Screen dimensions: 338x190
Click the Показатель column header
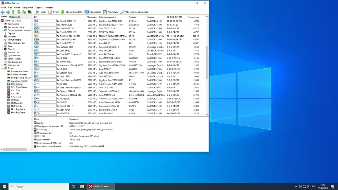pos(193,17)
